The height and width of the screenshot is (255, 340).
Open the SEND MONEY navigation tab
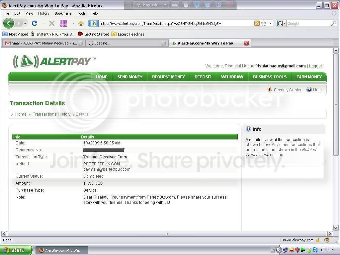(x=130, y=77)
